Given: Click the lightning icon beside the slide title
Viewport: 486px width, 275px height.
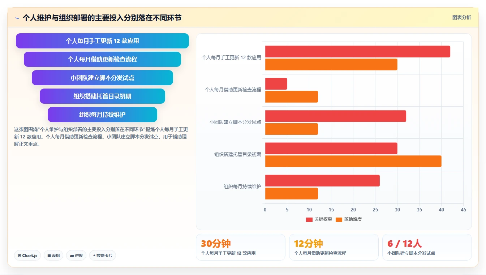Looking at the screenshot, I should (x=17, y=18).
